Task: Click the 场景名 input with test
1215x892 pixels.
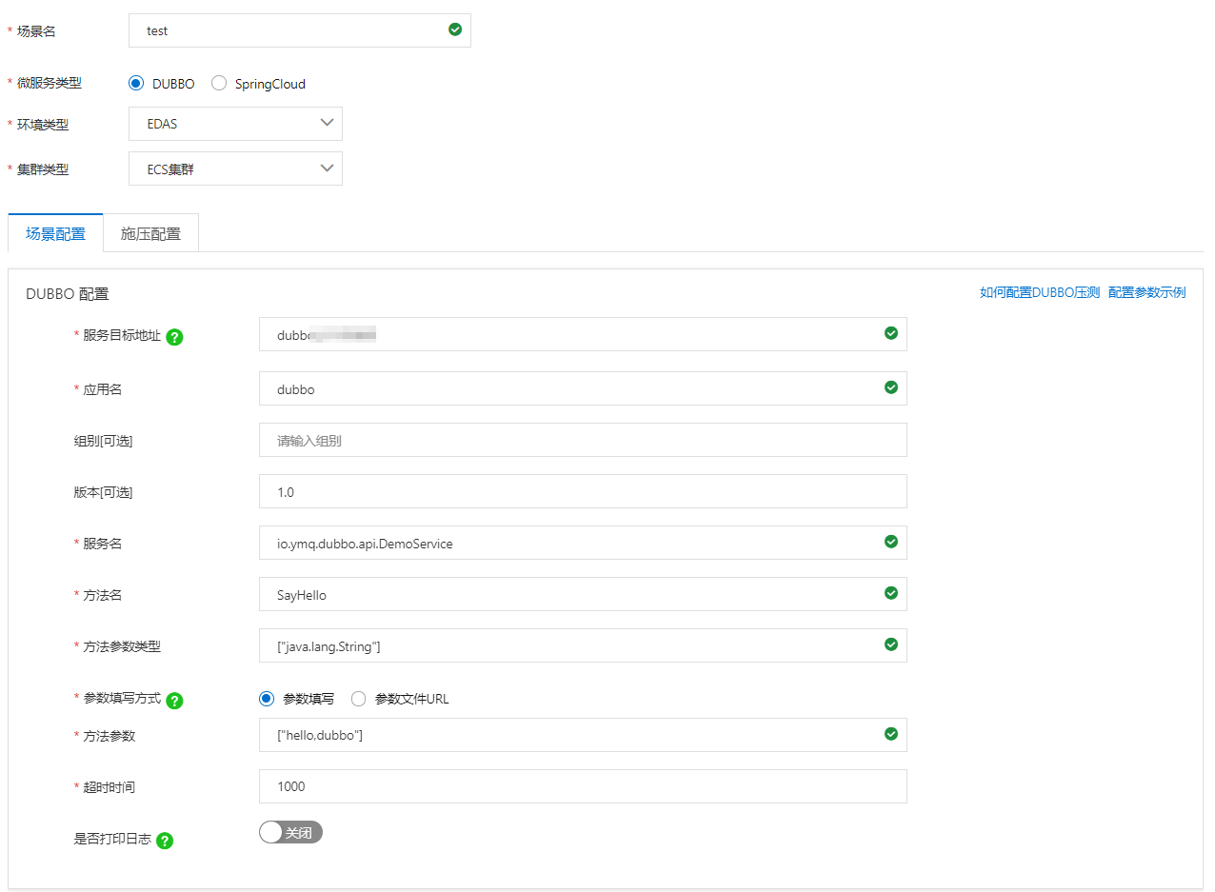Action: tap(300, 30)
